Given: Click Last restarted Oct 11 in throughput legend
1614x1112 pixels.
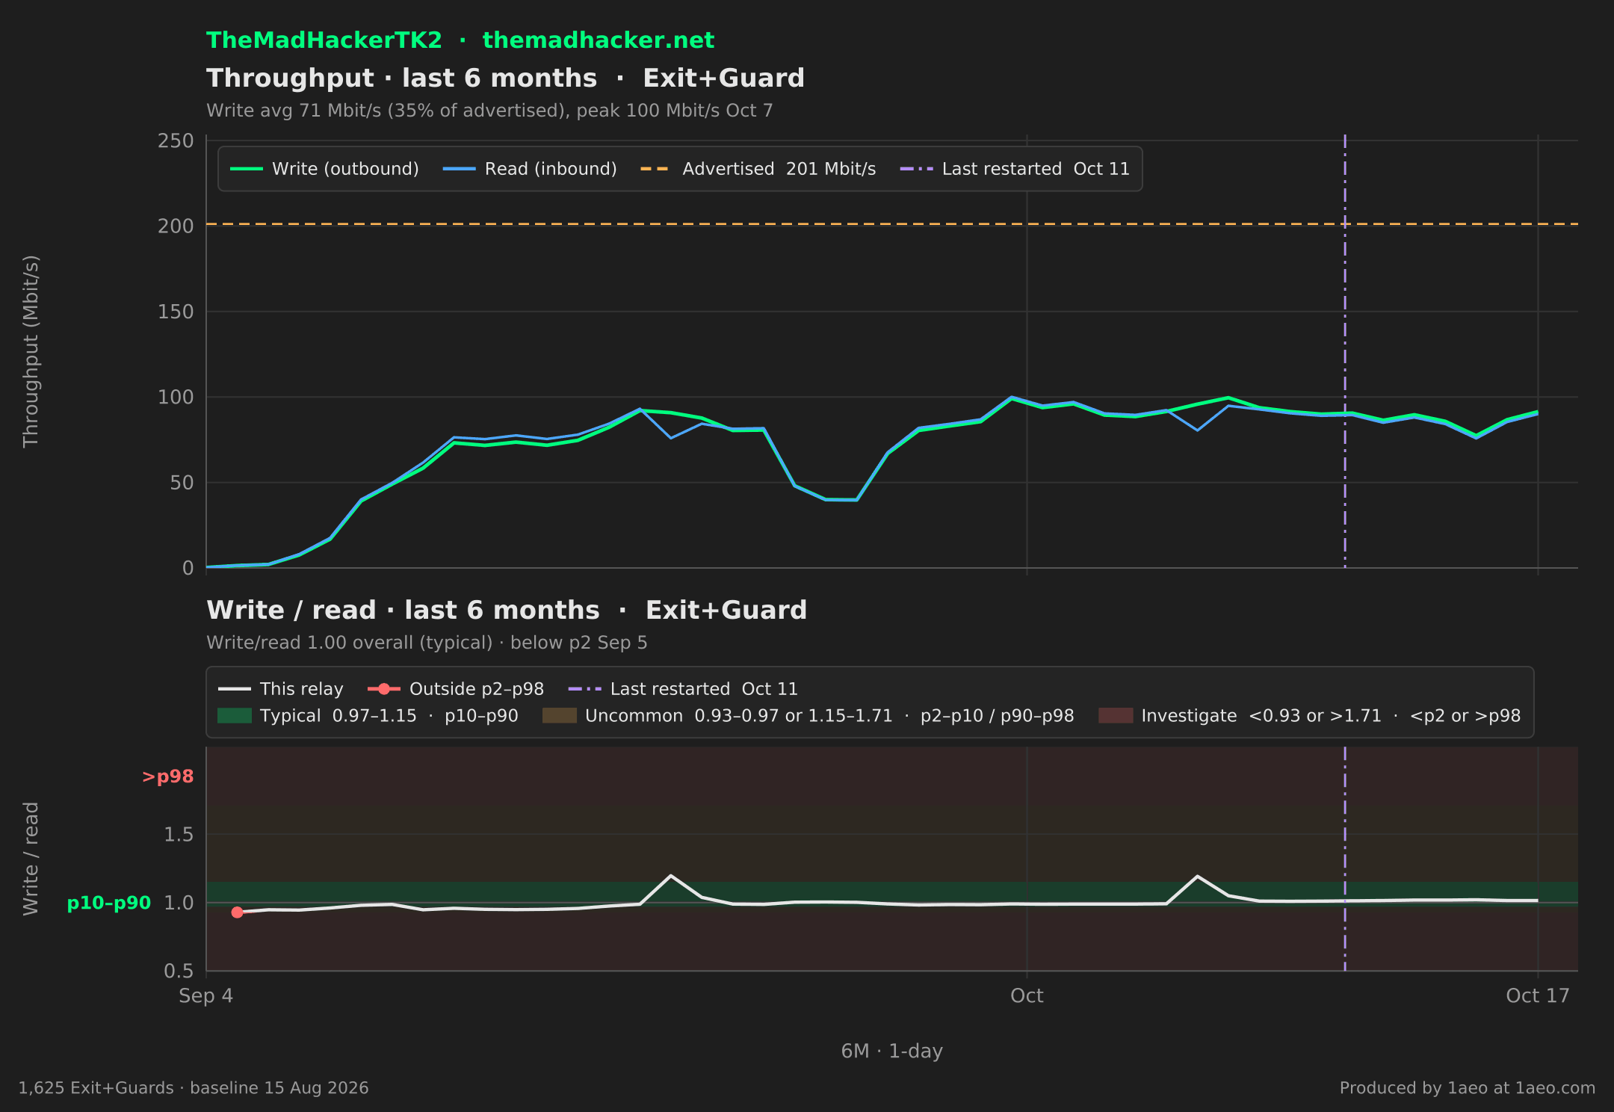Looking at the screenshot, I should pos(1015,169).
